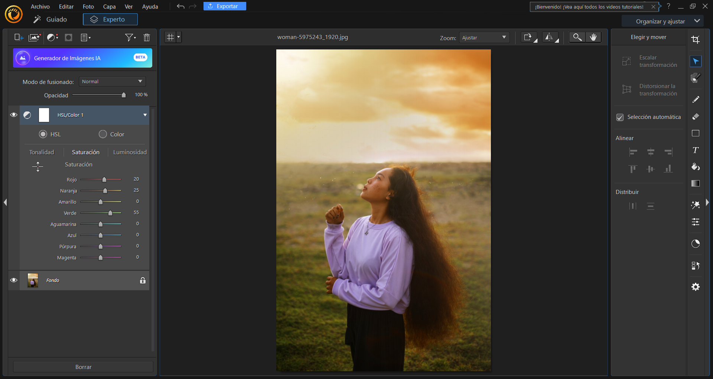Switch to the Luminosidad tab
The width and height of the screenshot is (713, 379).
point(130,152)
